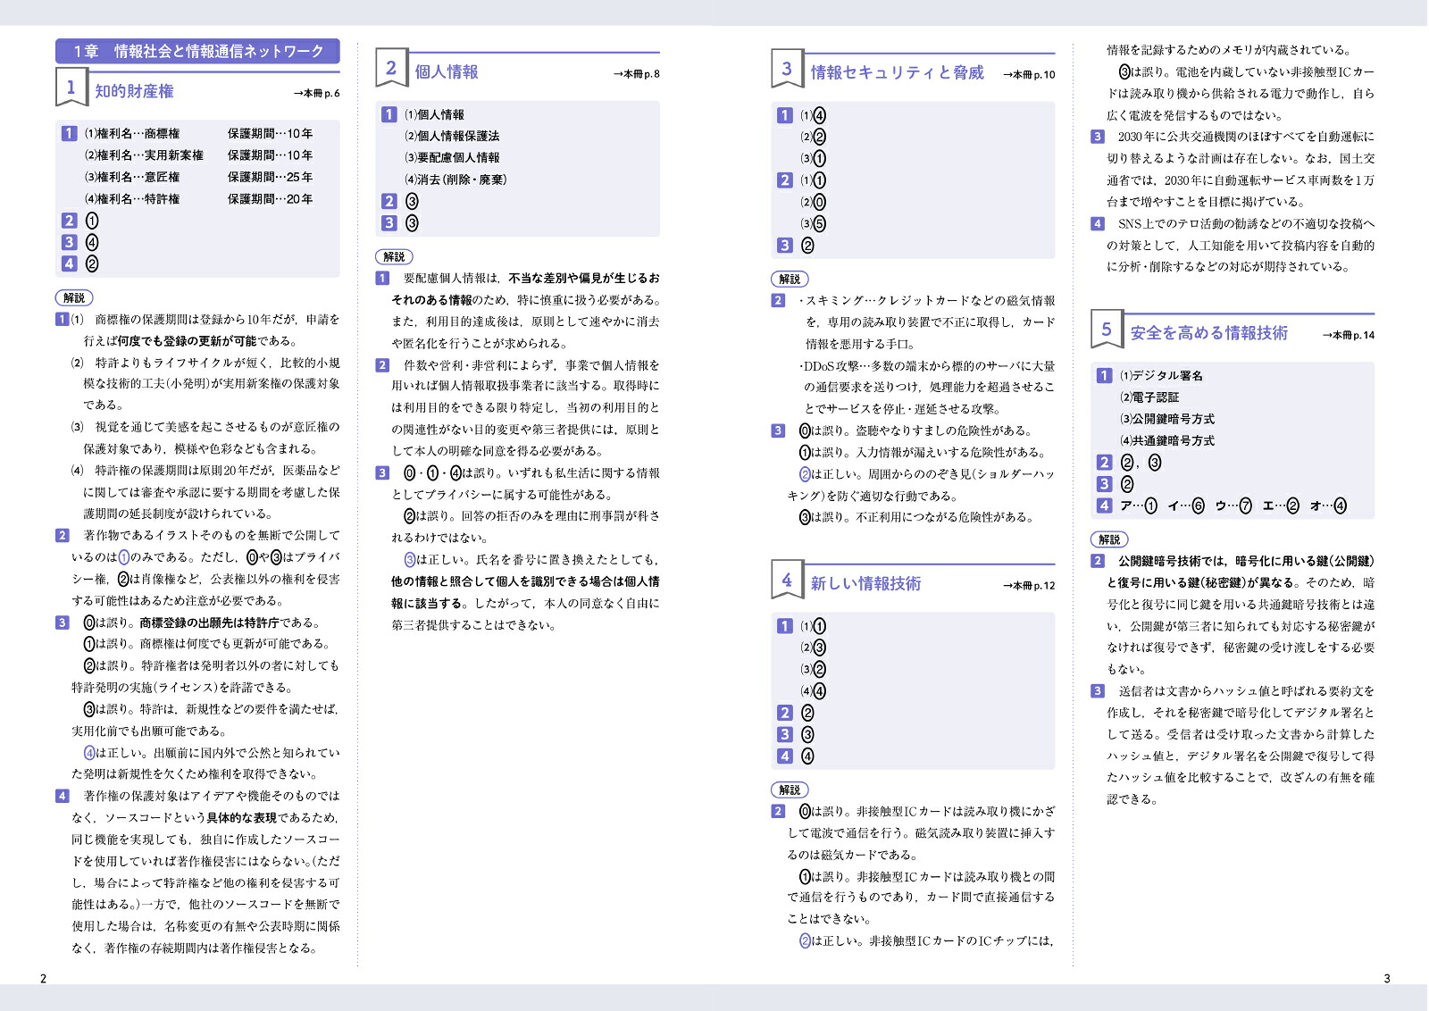Click the answer '(1)個人情報'
This screenshot has width=1429, height=1011.
434,115
